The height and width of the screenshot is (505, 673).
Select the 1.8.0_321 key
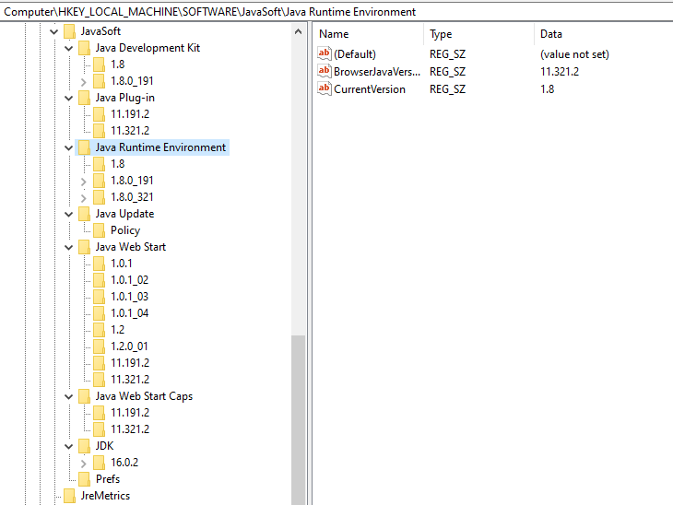click(x=132, y=197)
